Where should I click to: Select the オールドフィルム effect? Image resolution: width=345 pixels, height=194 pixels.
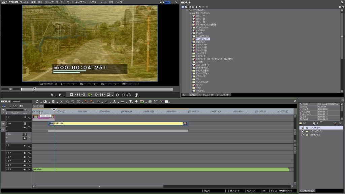pos(202,36)
